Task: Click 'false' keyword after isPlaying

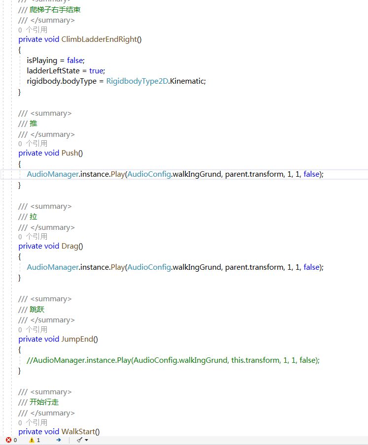Action: [75, 60]
